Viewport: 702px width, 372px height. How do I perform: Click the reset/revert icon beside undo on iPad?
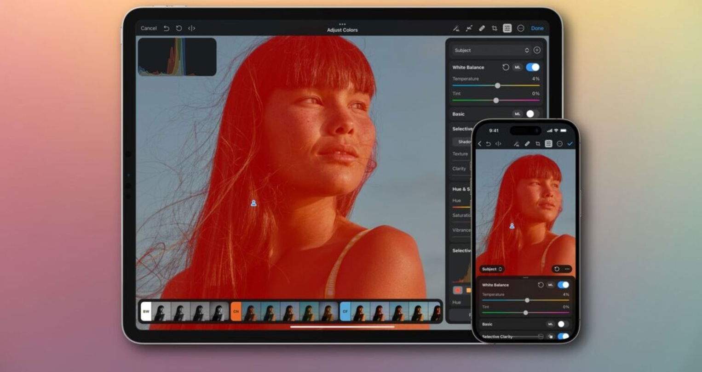(x=179, y=28)
